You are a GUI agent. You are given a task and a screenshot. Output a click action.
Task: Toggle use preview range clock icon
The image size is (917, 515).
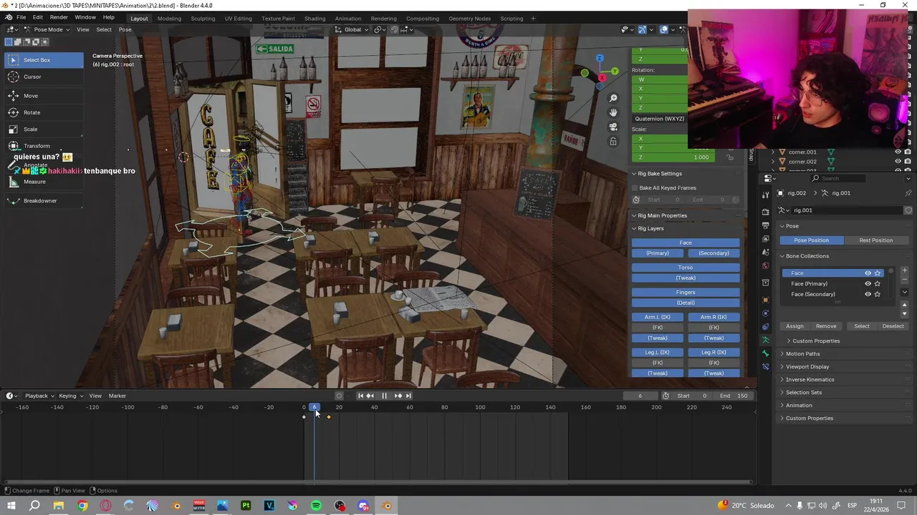pyautogui.click(x=666, y=396)
